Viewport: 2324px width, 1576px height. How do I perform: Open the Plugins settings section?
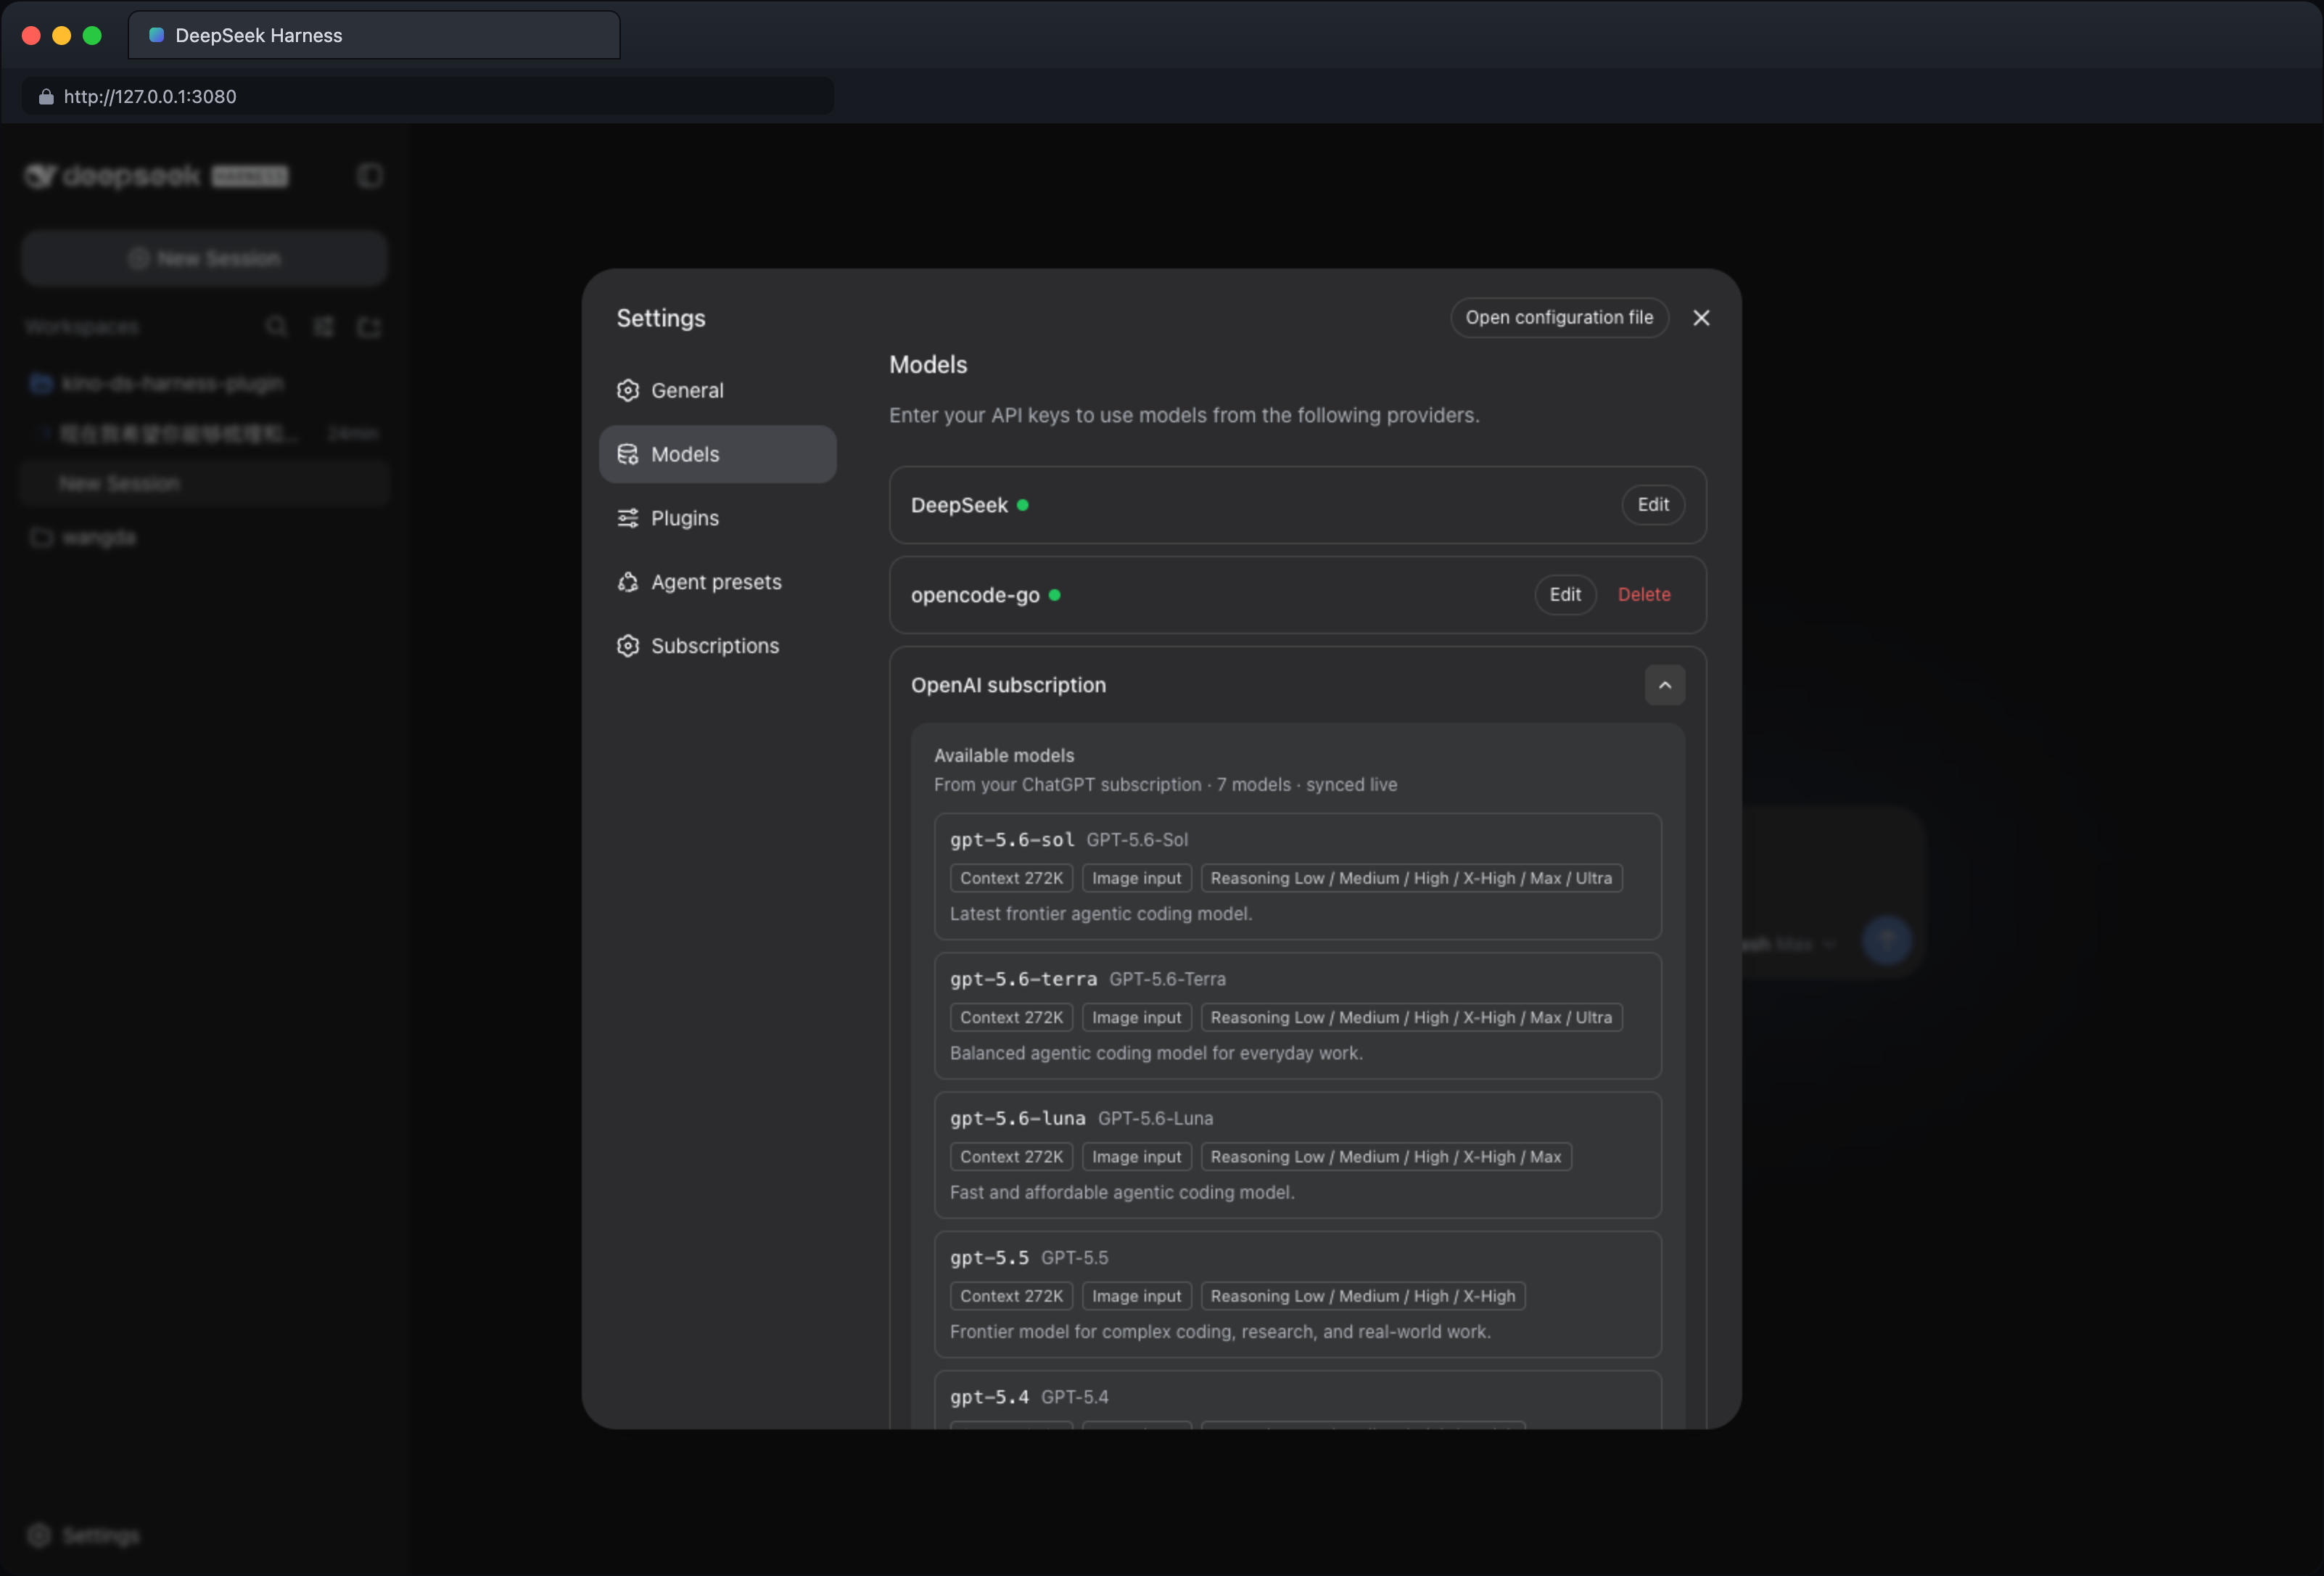pos(717,518)
